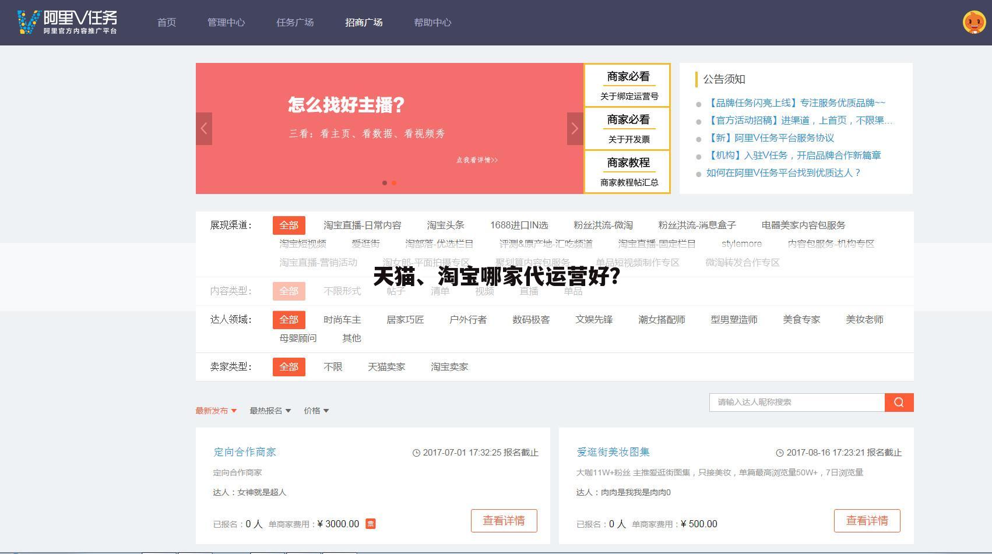Filter talent field by 美食专家
992x554 pixels.
[x=801, y=320]
